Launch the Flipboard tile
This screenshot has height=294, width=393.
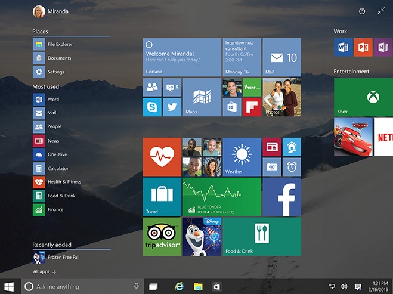pos(252,107)
